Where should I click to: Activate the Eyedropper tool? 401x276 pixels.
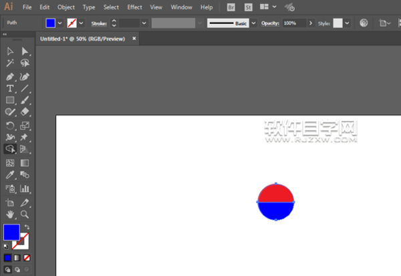point(10,175)
